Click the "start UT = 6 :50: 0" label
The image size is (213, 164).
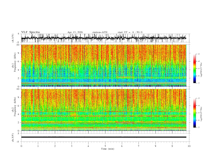[x=130, y=32]
